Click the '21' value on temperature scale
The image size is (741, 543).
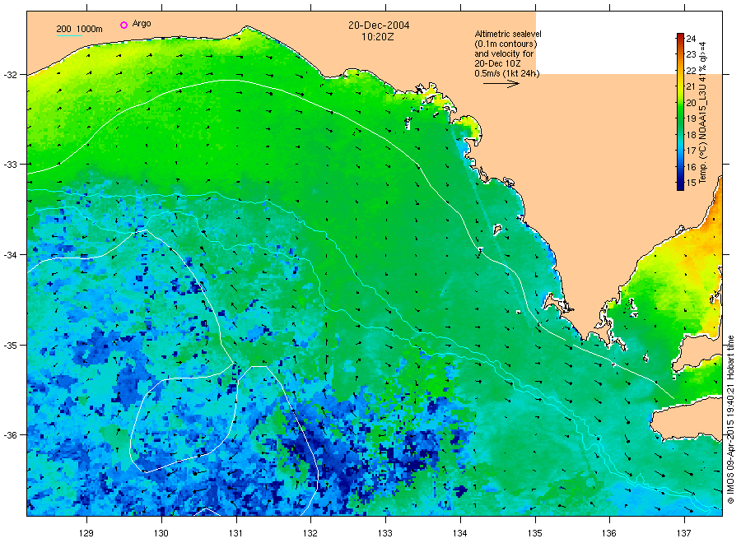tap(691, 86)
